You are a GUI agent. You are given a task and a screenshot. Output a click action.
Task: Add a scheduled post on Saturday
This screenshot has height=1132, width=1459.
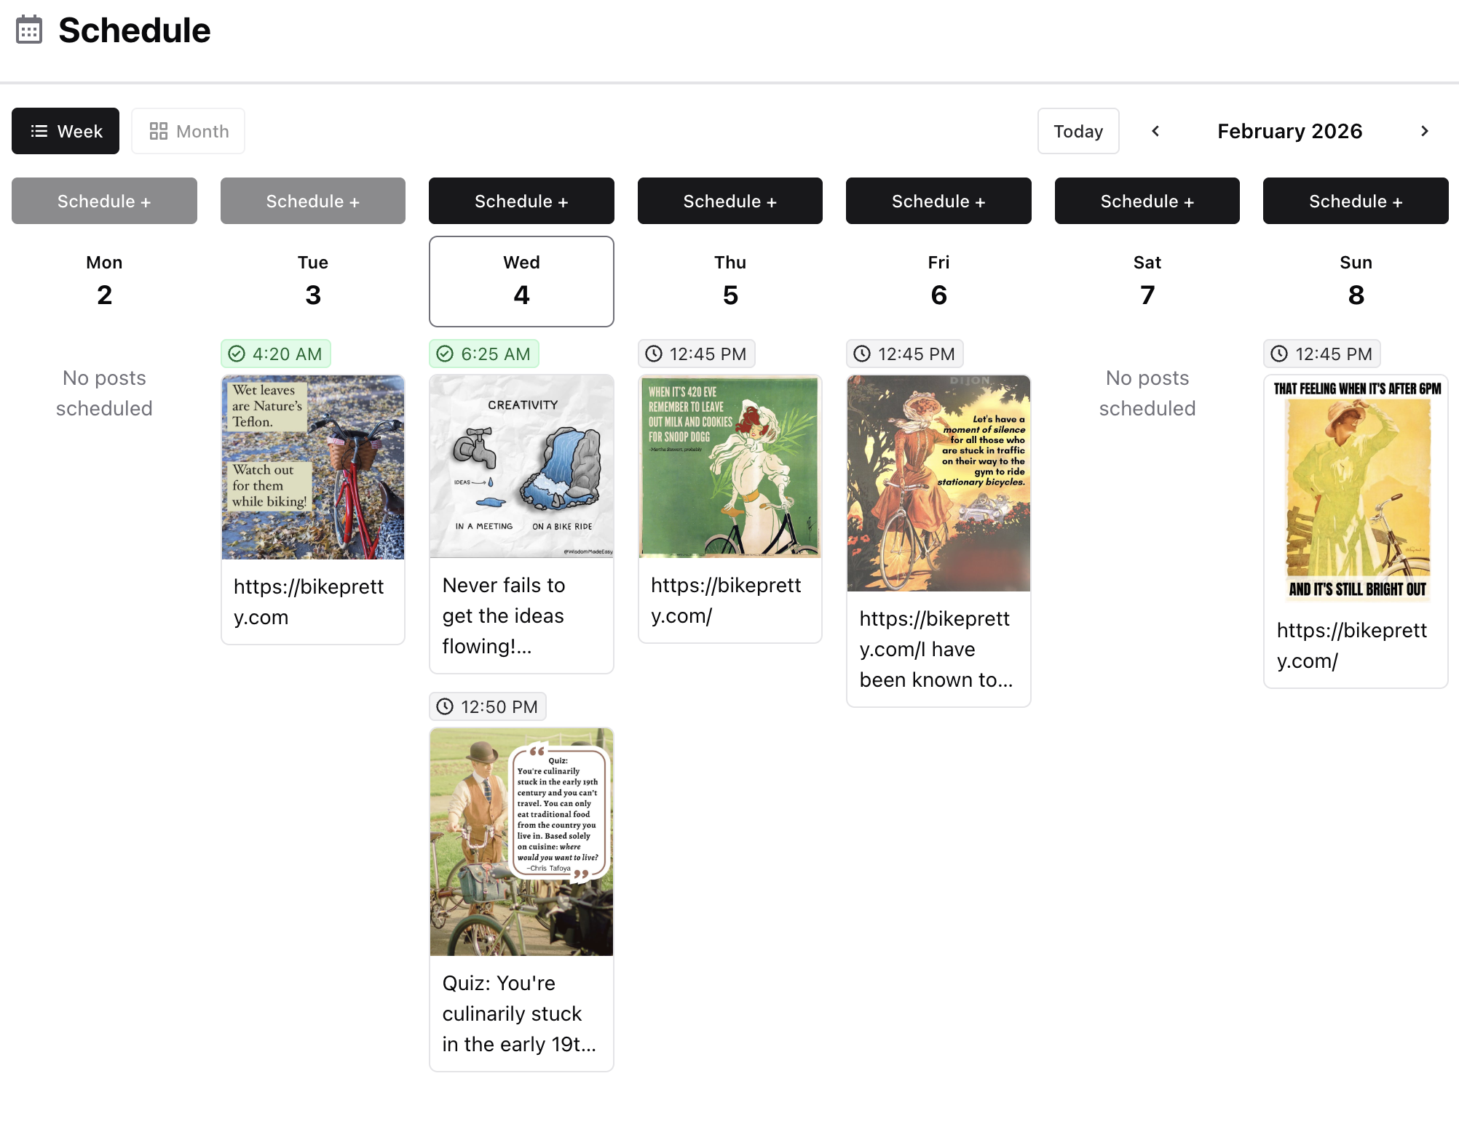1147,202
